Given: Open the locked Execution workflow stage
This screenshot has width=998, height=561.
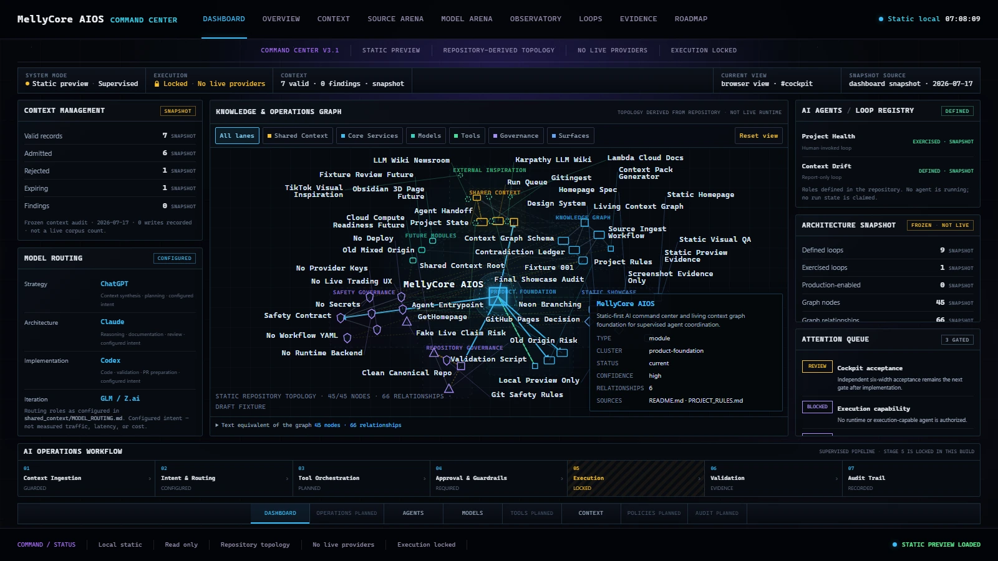Looking at the screenshot, I should coord(636,478).
